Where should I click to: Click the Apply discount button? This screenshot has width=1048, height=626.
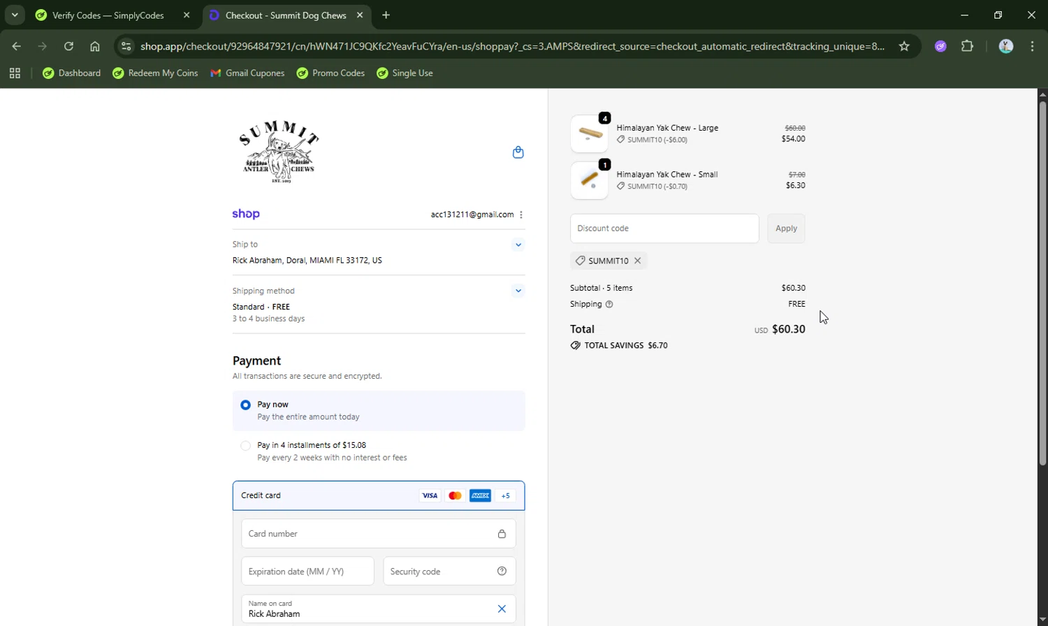[786, 228]
